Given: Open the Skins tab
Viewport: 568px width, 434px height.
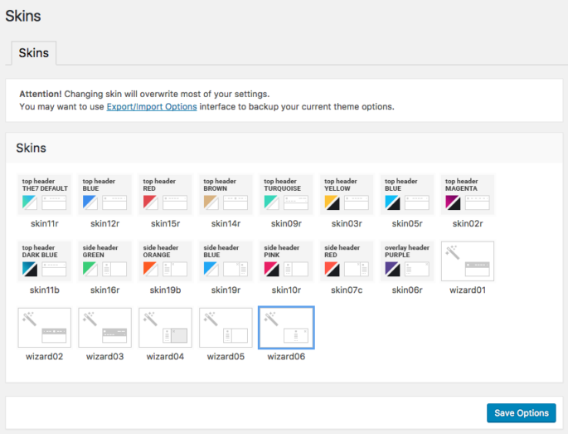Looking at the screenshot, I should [x=33, y=53].
